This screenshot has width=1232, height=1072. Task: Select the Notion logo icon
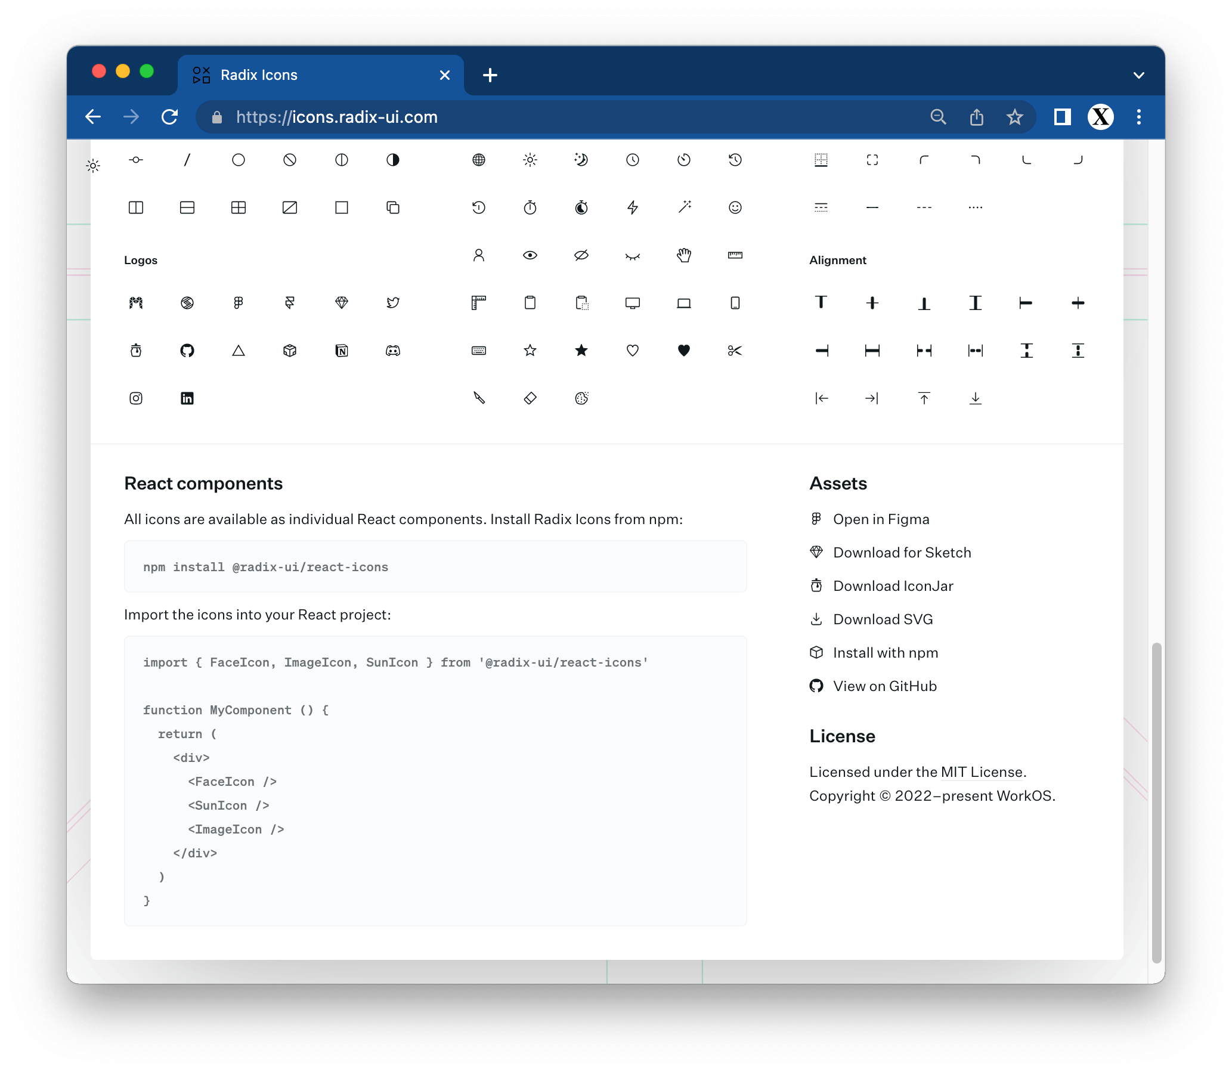(x=342, y=351)
